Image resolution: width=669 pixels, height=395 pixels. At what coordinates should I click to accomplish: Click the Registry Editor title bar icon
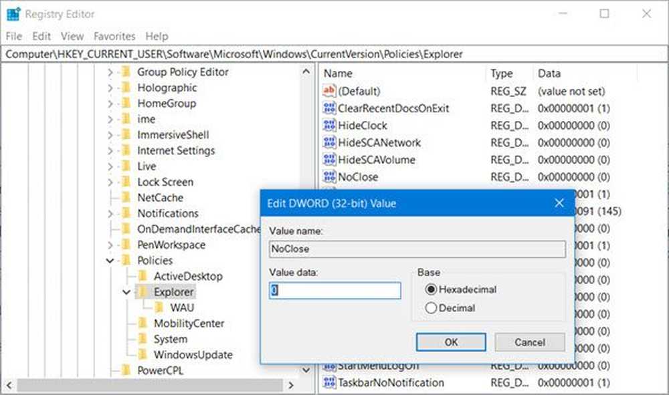(13, 13)
